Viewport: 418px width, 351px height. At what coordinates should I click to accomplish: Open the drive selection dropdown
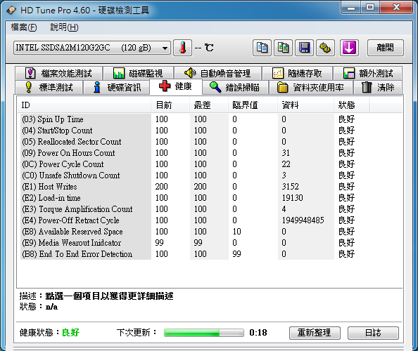92,48
